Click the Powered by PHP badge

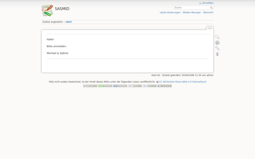click(120, 86)
